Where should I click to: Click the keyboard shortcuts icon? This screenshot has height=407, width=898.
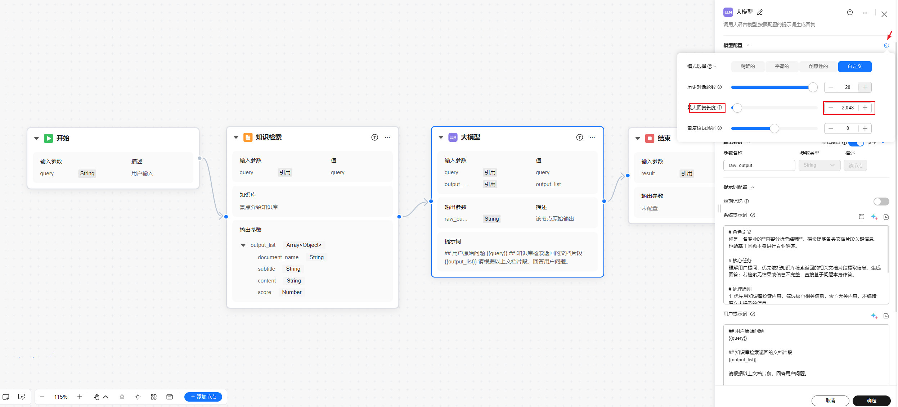[170, 397]
